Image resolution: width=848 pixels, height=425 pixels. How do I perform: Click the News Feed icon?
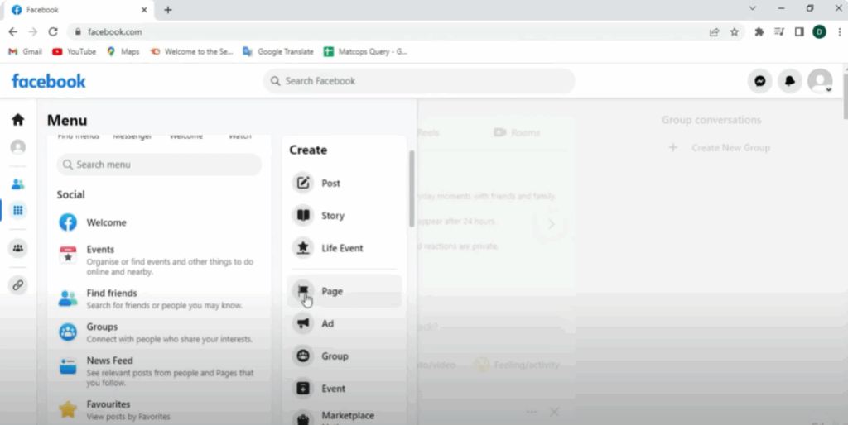click(68, 365)
